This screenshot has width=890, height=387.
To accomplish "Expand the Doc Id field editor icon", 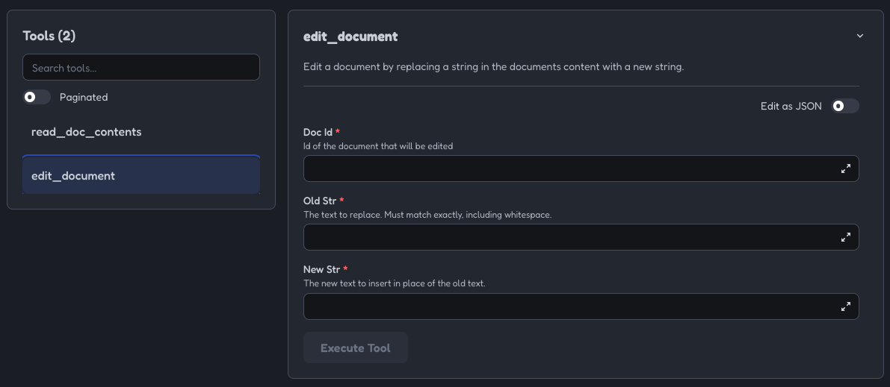I will [x=845, y=169].
